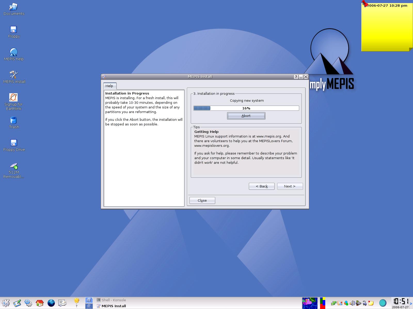Click the Help tab in MEPIS Install

(x=109, y=86)
